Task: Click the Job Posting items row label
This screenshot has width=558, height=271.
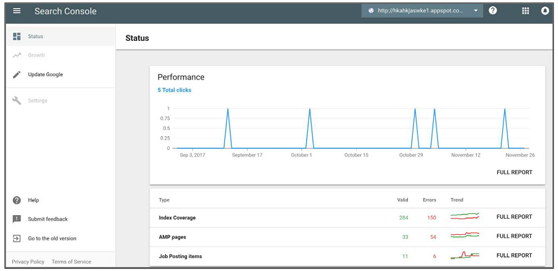Action: tap(180, 256)
